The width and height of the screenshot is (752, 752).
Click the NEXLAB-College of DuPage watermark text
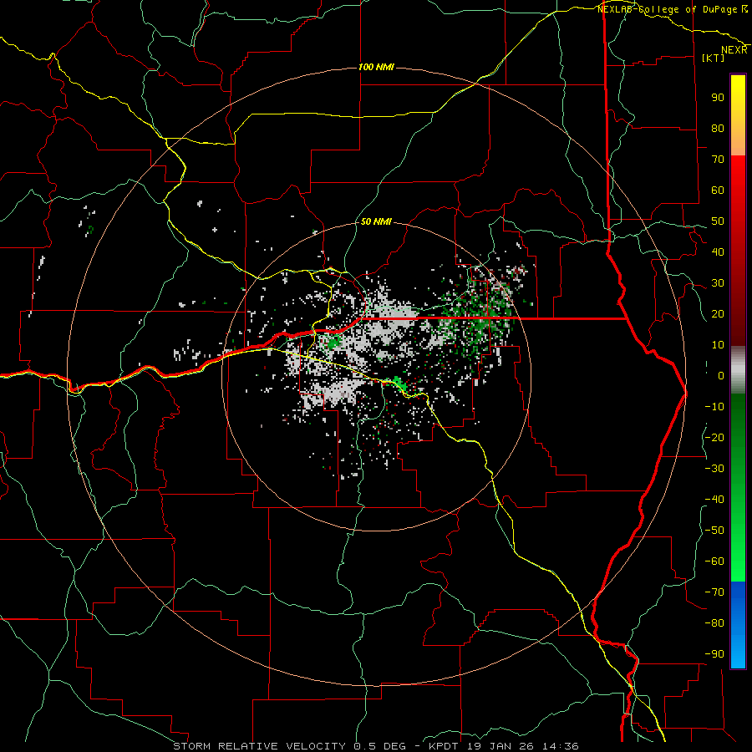coord(669,9)
